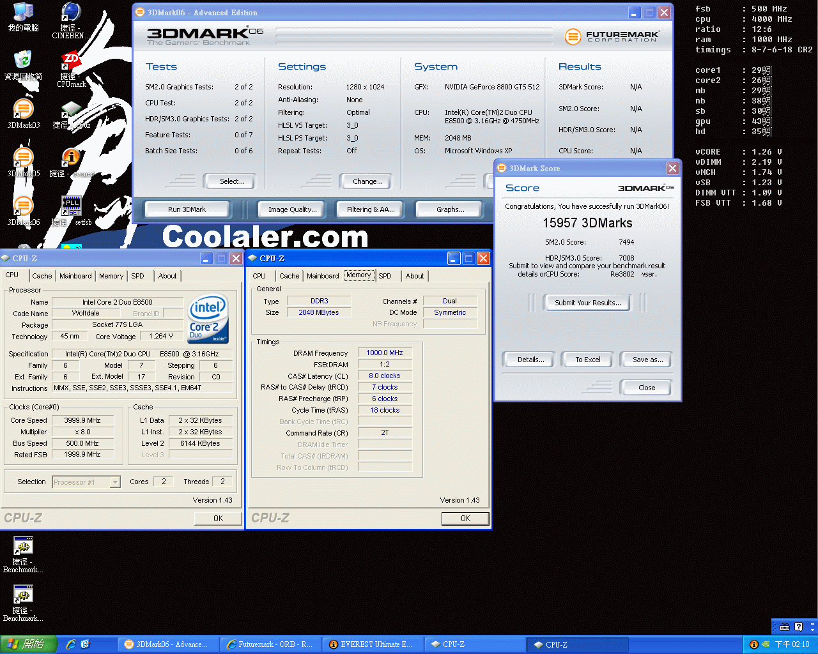This screenshot has width=818, height=654.
Task: Click the Wolfdale code name field
Action: [x=86, y=313]
